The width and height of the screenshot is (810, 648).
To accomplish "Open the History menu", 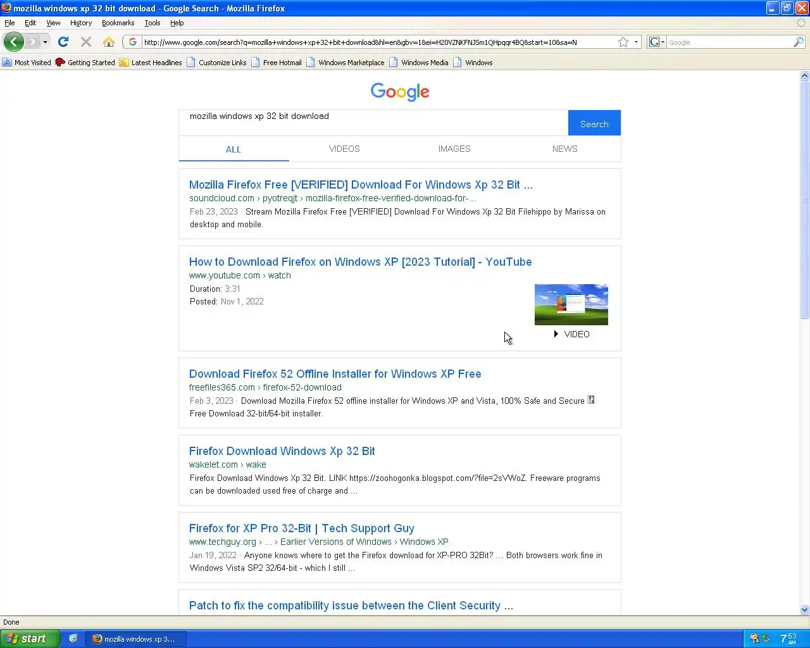I will 81,23.
